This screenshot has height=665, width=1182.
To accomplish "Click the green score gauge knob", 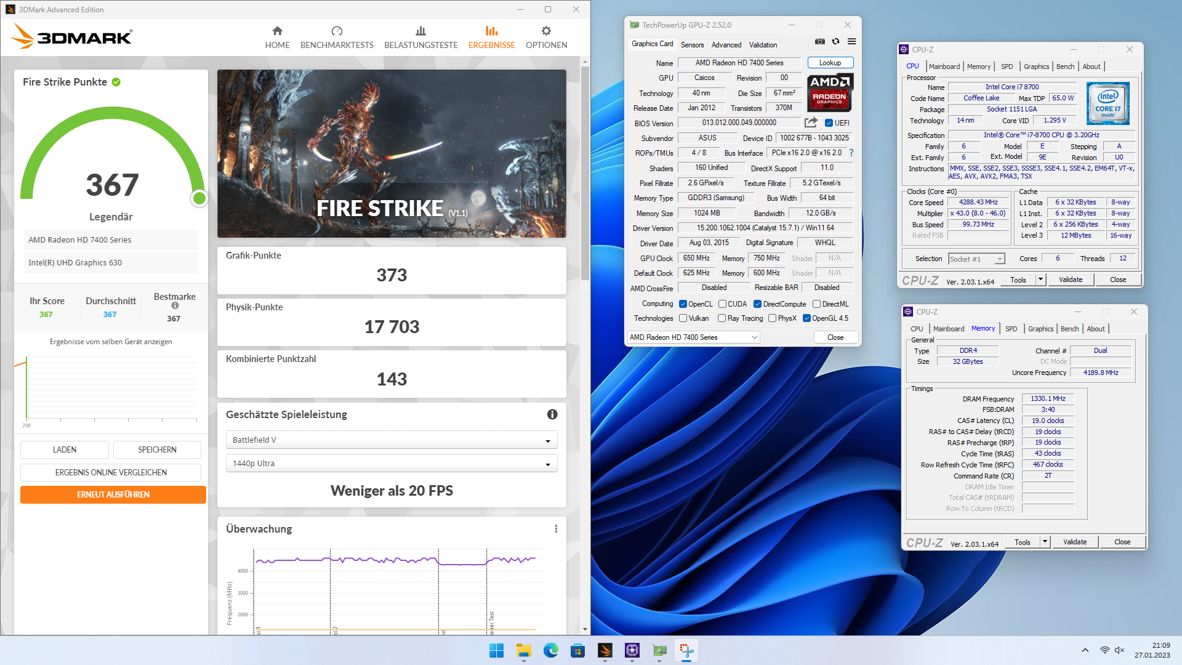I will coord(199,198).
